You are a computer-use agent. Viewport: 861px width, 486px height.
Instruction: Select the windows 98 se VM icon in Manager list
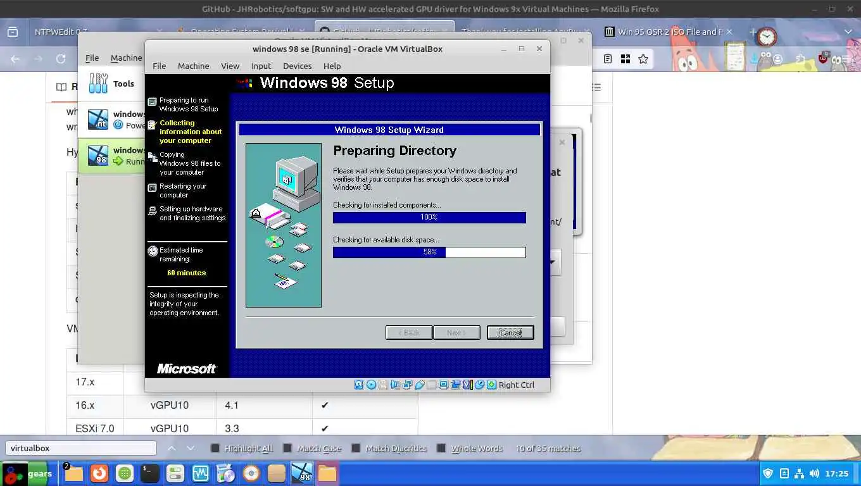(x=98, y=156)
